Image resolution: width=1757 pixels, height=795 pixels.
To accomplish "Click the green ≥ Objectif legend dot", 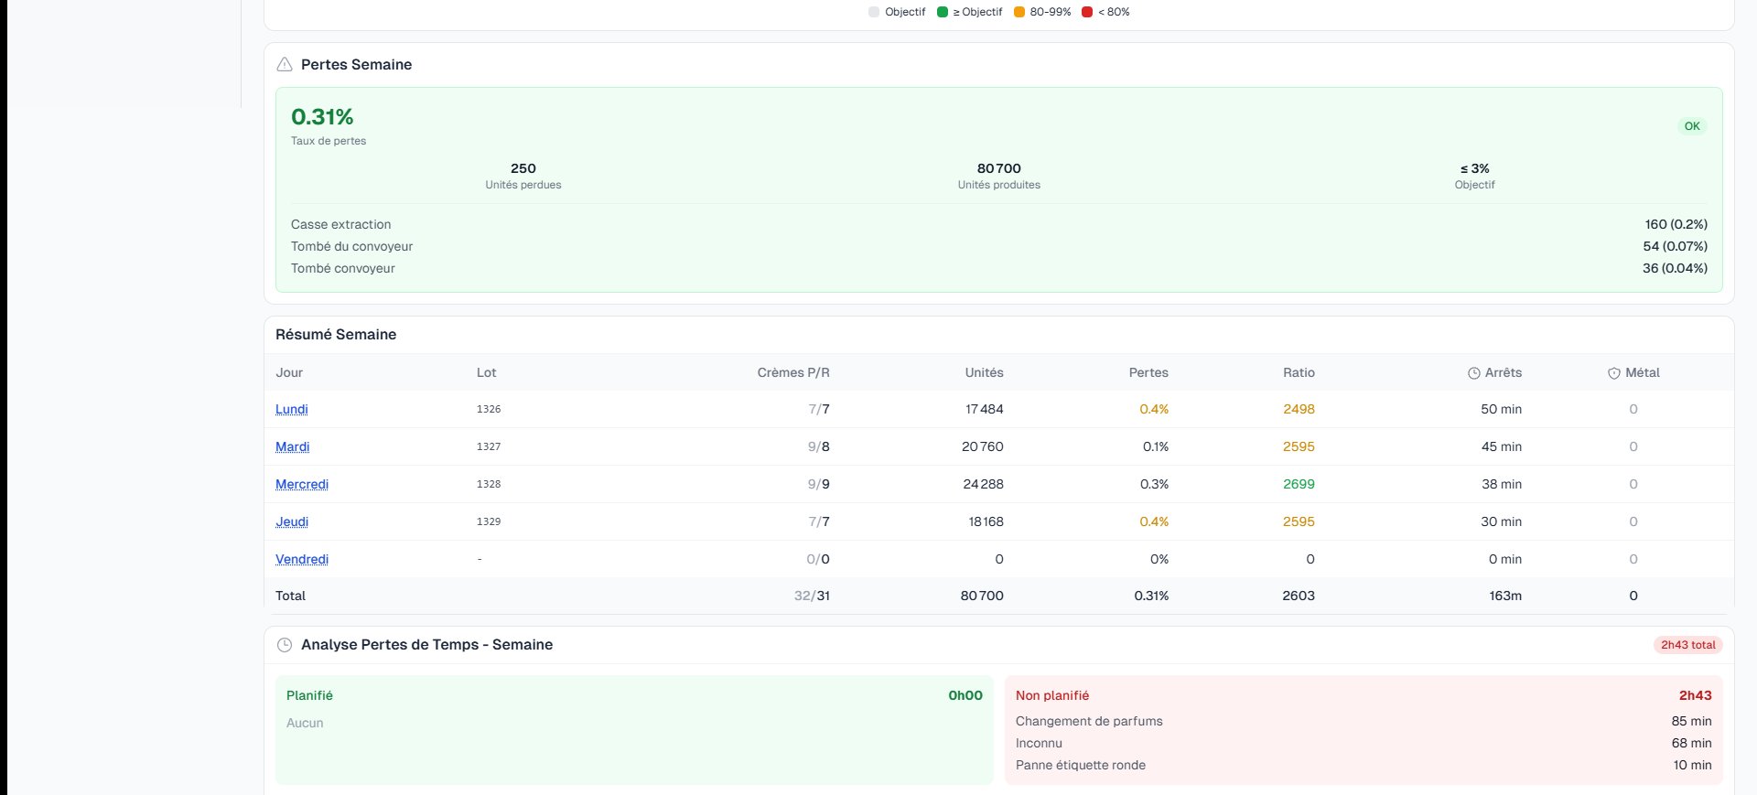I will 943,12.
